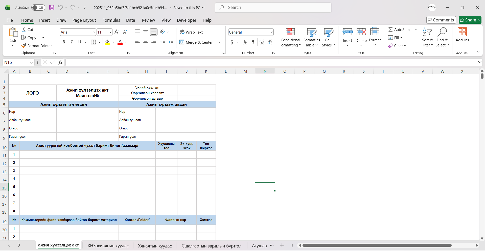Screen dimensions: 485x251
Task: Open the font name dropdown showing Arial
Action: [x=94, y=32]
